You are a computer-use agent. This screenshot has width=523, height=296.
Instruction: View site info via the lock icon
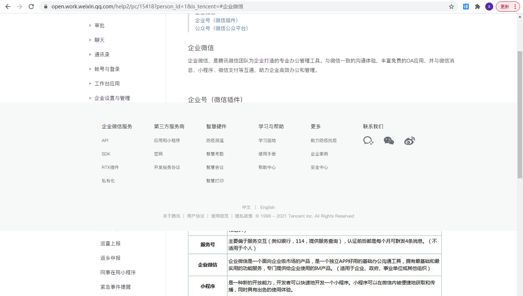click(46, 7)
